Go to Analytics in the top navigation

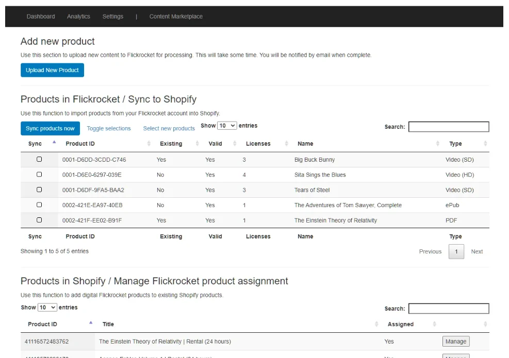click(x=78, y=16)
